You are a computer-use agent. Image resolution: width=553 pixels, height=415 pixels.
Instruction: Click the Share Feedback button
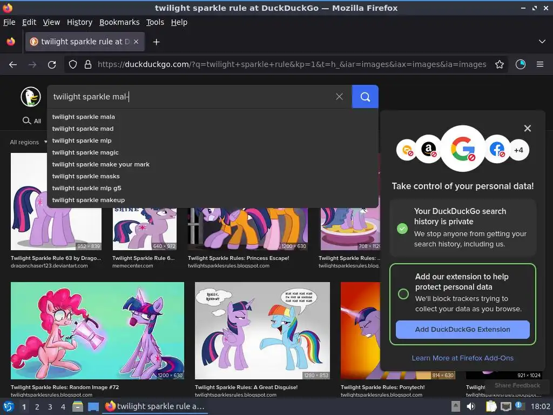point(517,385)
